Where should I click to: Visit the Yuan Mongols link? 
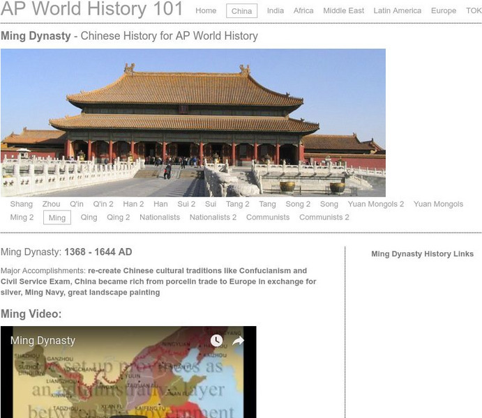pos(438,204)
